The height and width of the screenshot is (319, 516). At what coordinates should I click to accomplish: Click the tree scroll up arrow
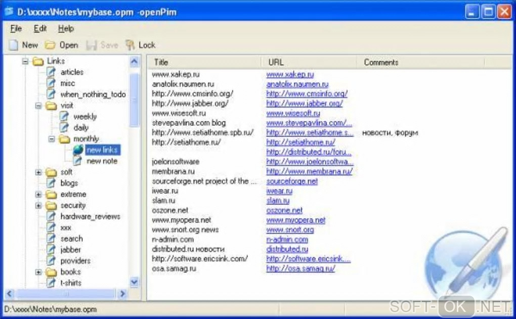[134, 62]
